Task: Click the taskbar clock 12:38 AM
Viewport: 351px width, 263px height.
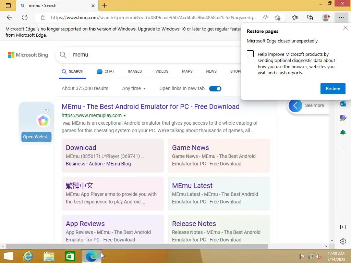Action: pos(336,254)
